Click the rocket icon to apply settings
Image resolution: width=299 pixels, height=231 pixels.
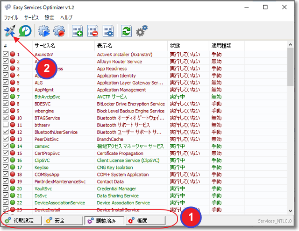tap(9, 31)
